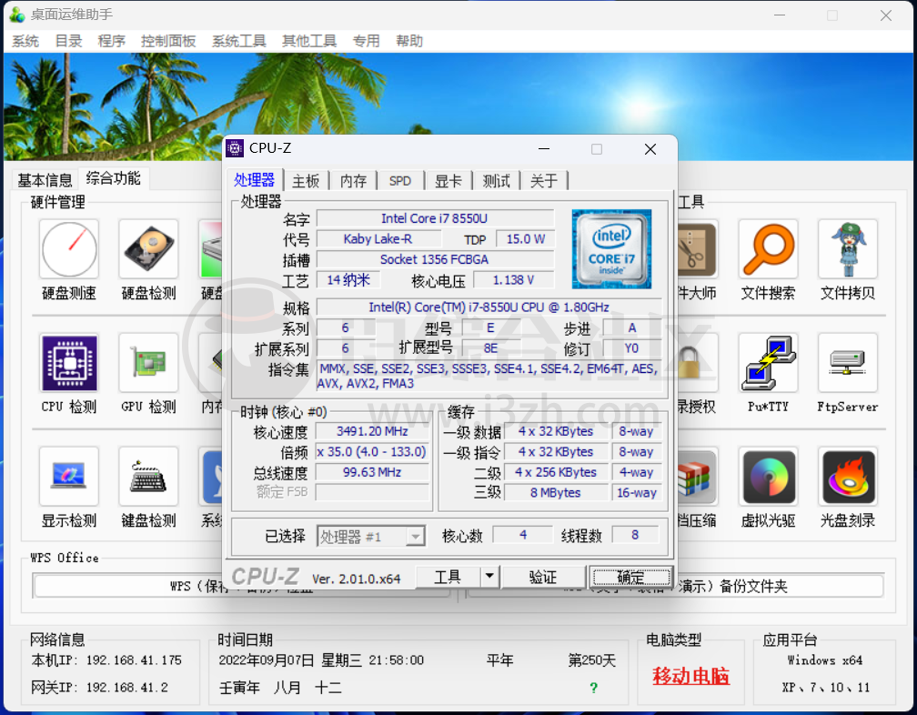Switch to the 主板 tab in CPU-Z
This screenshot has width=917, height=715.
tap(306, 181)
